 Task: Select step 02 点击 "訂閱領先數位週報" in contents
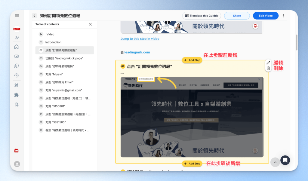tap(64, 50)
